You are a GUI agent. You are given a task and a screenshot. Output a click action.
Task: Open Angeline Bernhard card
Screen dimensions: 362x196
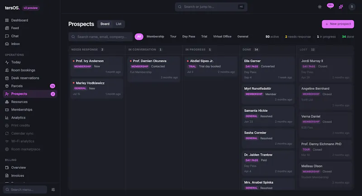click(x=325, y=97)
